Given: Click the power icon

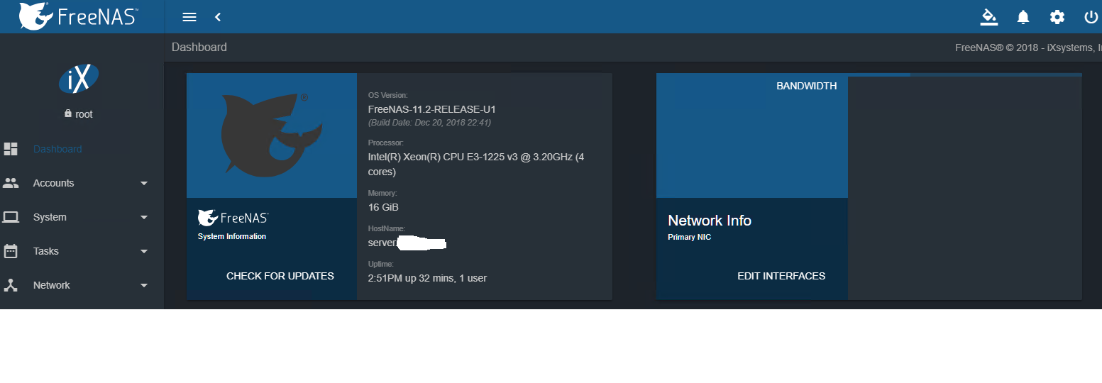Looking at the screenshot, I should coord(1091,16).
